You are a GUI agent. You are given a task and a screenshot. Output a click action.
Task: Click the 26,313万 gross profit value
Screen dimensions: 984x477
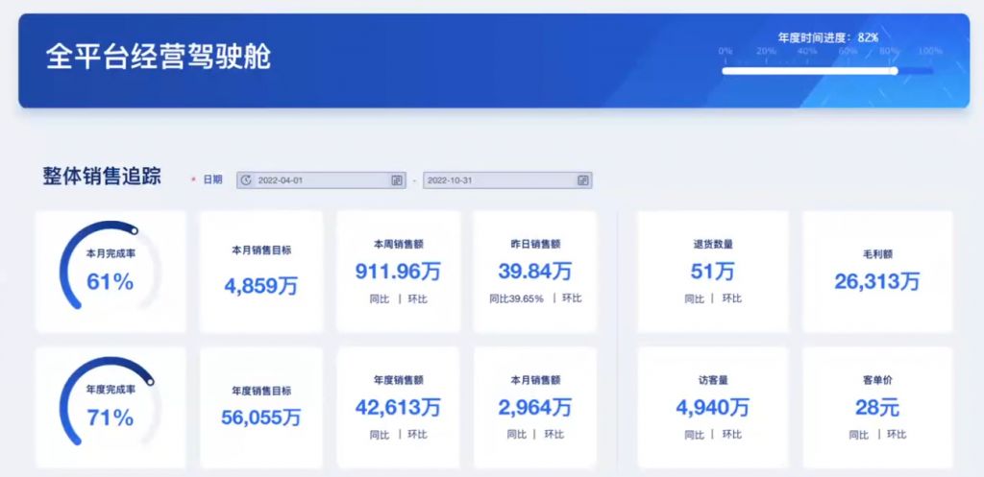tap(877, 281)
